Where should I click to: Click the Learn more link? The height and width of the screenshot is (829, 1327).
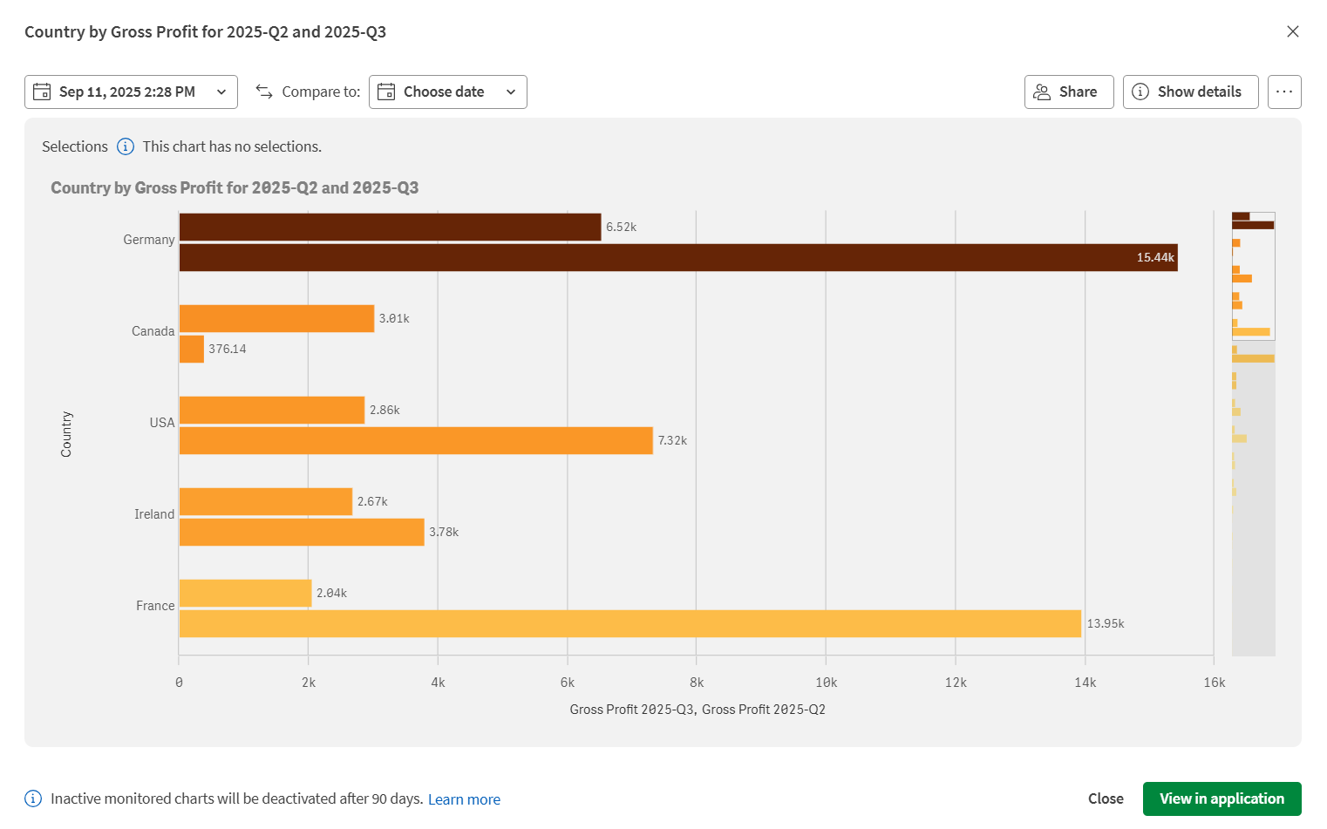pos(464,798)
